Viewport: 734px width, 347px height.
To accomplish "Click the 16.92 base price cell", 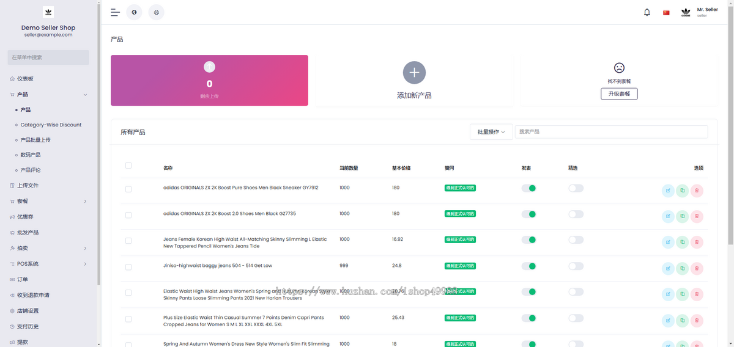I will click(398, 239).
